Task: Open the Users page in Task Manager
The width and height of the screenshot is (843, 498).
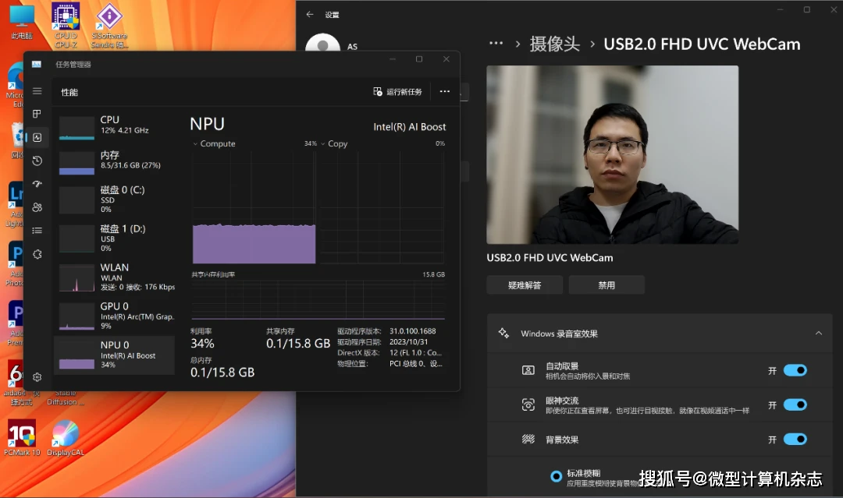Action: 36,207
